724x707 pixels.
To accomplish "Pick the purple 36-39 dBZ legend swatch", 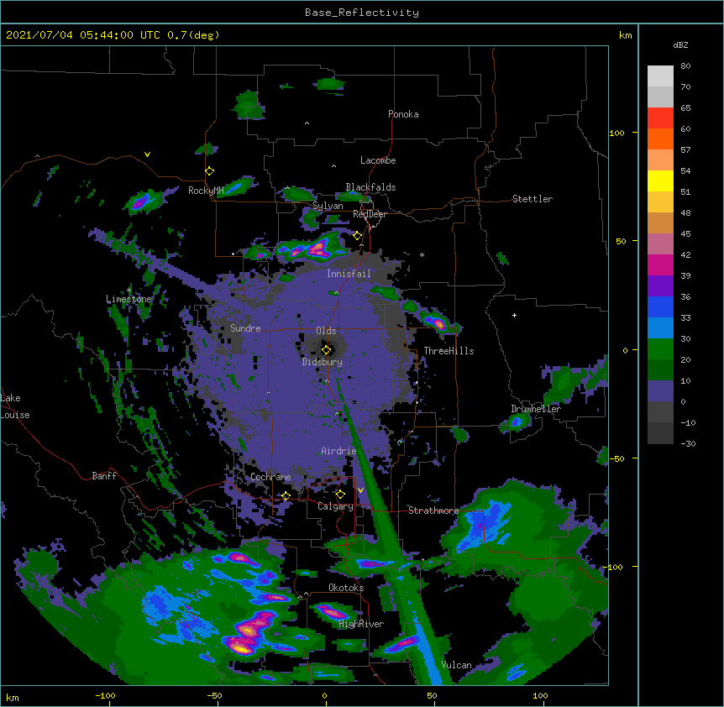I will (x=660, y=285).
